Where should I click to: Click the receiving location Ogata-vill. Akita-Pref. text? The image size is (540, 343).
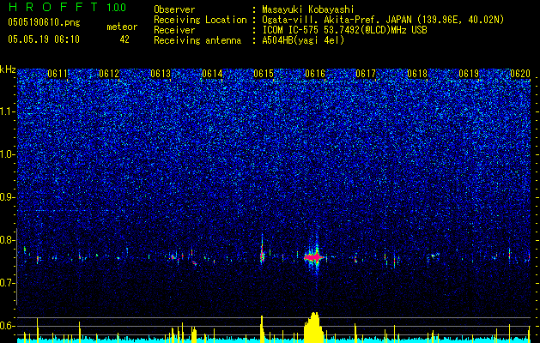(383, 20)
